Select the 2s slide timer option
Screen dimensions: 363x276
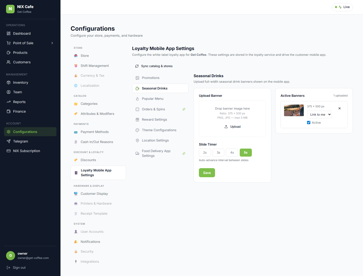[205, 153]
